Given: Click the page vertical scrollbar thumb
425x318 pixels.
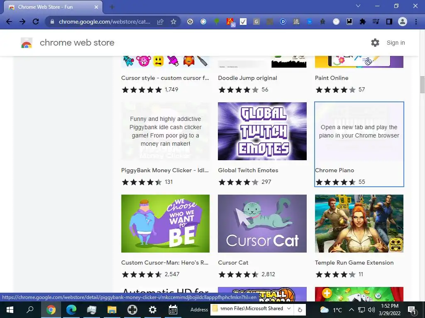Looking at the screenshot, I should [422, 84].
